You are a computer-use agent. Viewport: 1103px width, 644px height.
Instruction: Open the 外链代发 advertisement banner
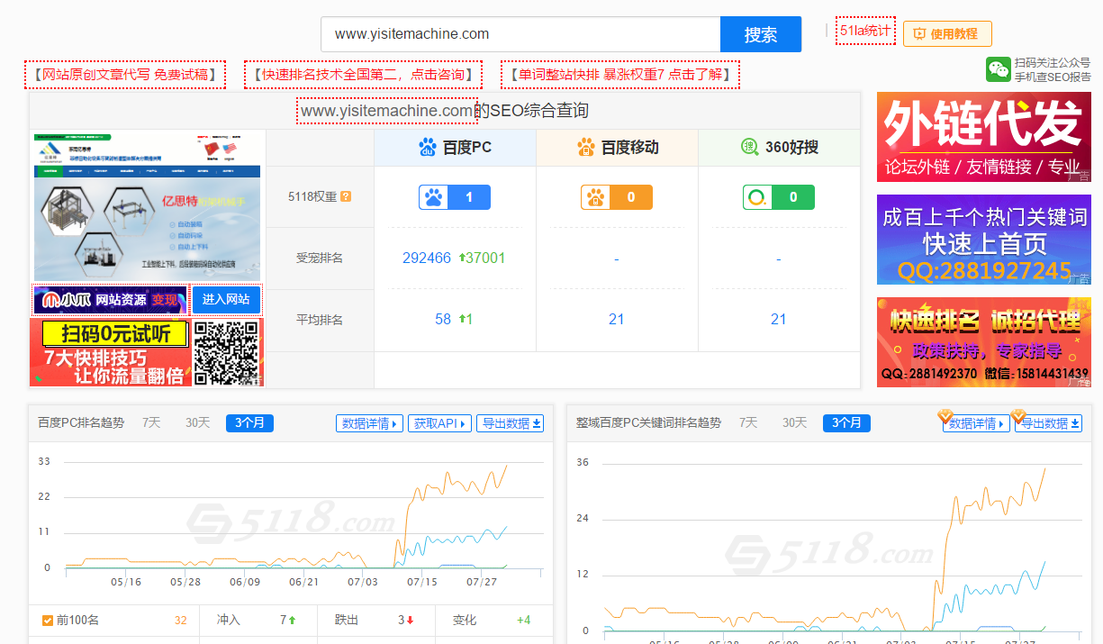point(984,137)
